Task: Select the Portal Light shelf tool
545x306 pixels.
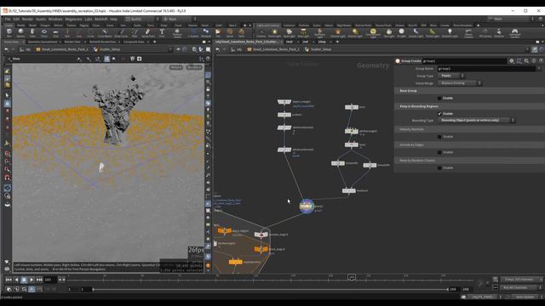Action: point(433,33)
